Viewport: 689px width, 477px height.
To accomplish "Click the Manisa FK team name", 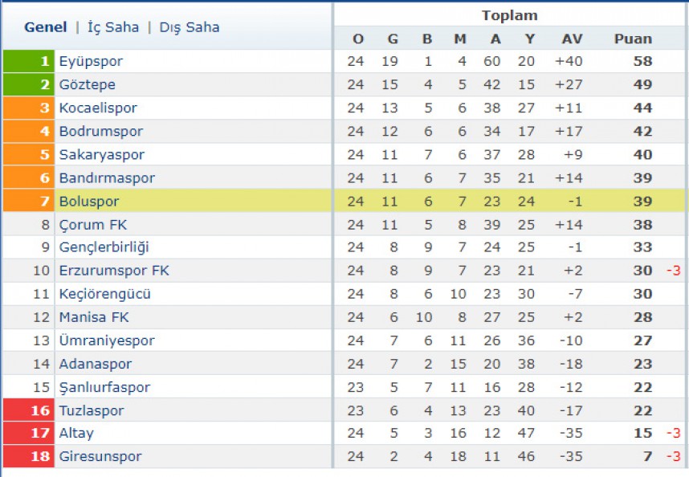I will (94, 317).
